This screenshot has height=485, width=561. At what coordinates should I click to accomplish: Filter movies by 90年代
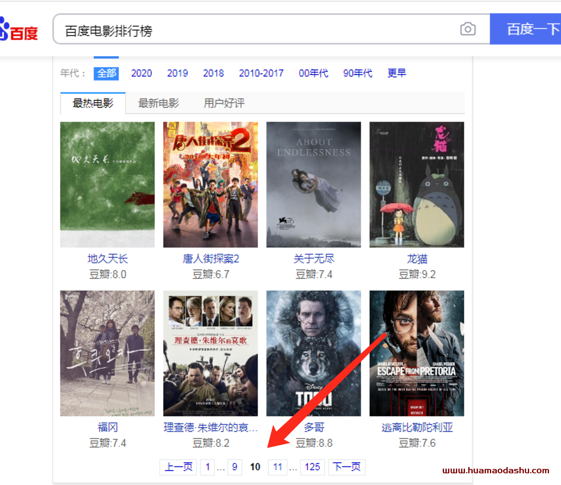coord(357,73)
